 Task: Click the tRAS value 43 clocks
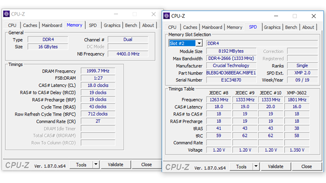[98, 107]
